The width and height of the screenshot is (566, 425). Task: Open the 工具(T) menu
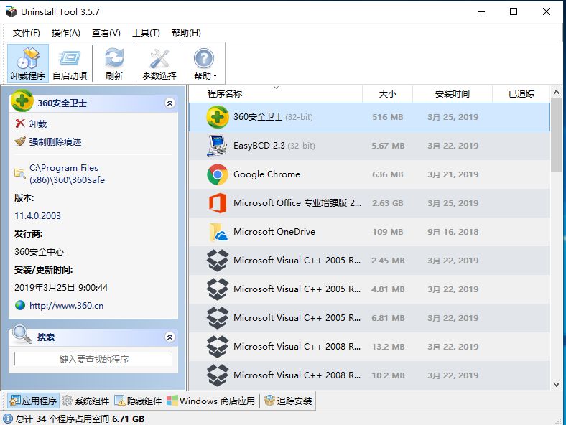146,33
